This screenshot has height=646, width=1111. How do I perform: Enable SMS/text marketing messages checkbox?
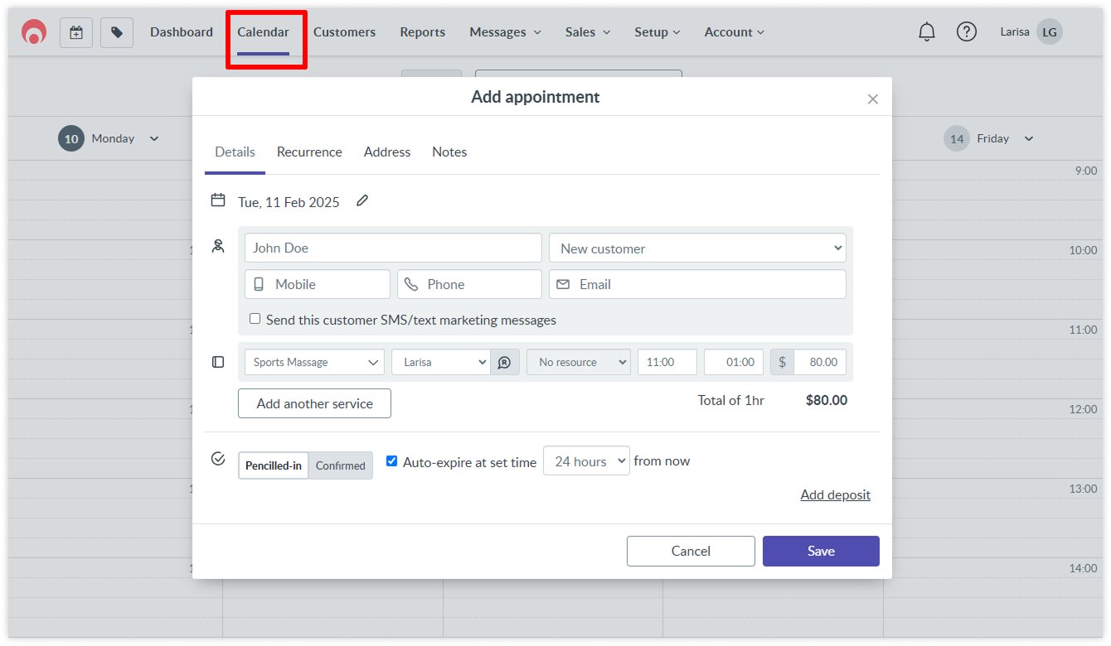[255, 319]
